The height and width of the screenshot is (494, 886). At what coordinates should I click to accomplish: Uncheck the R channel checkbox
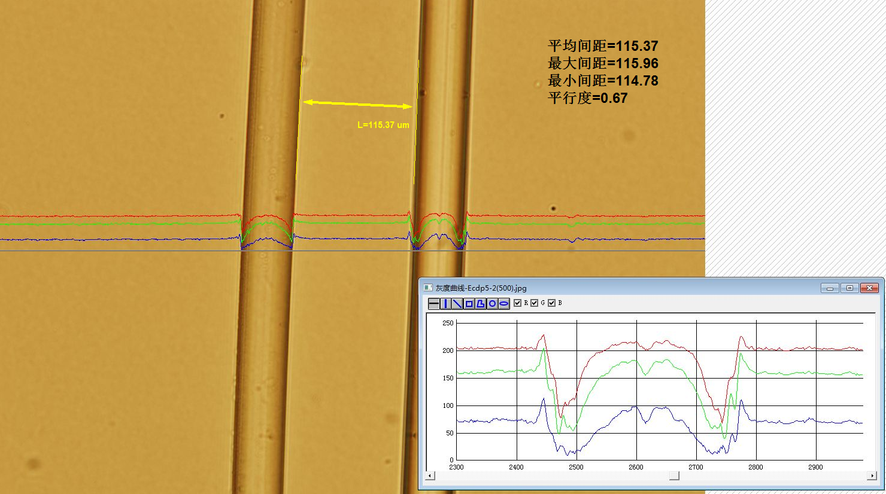518,303
